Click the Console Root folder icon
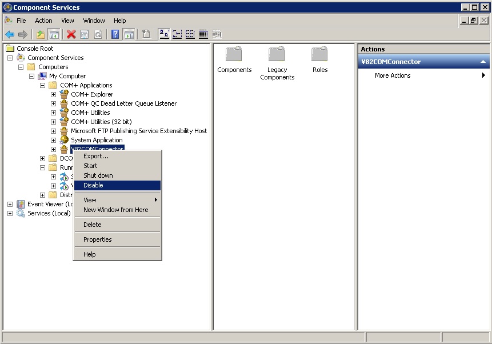492x344 pixels. [10, 49]
